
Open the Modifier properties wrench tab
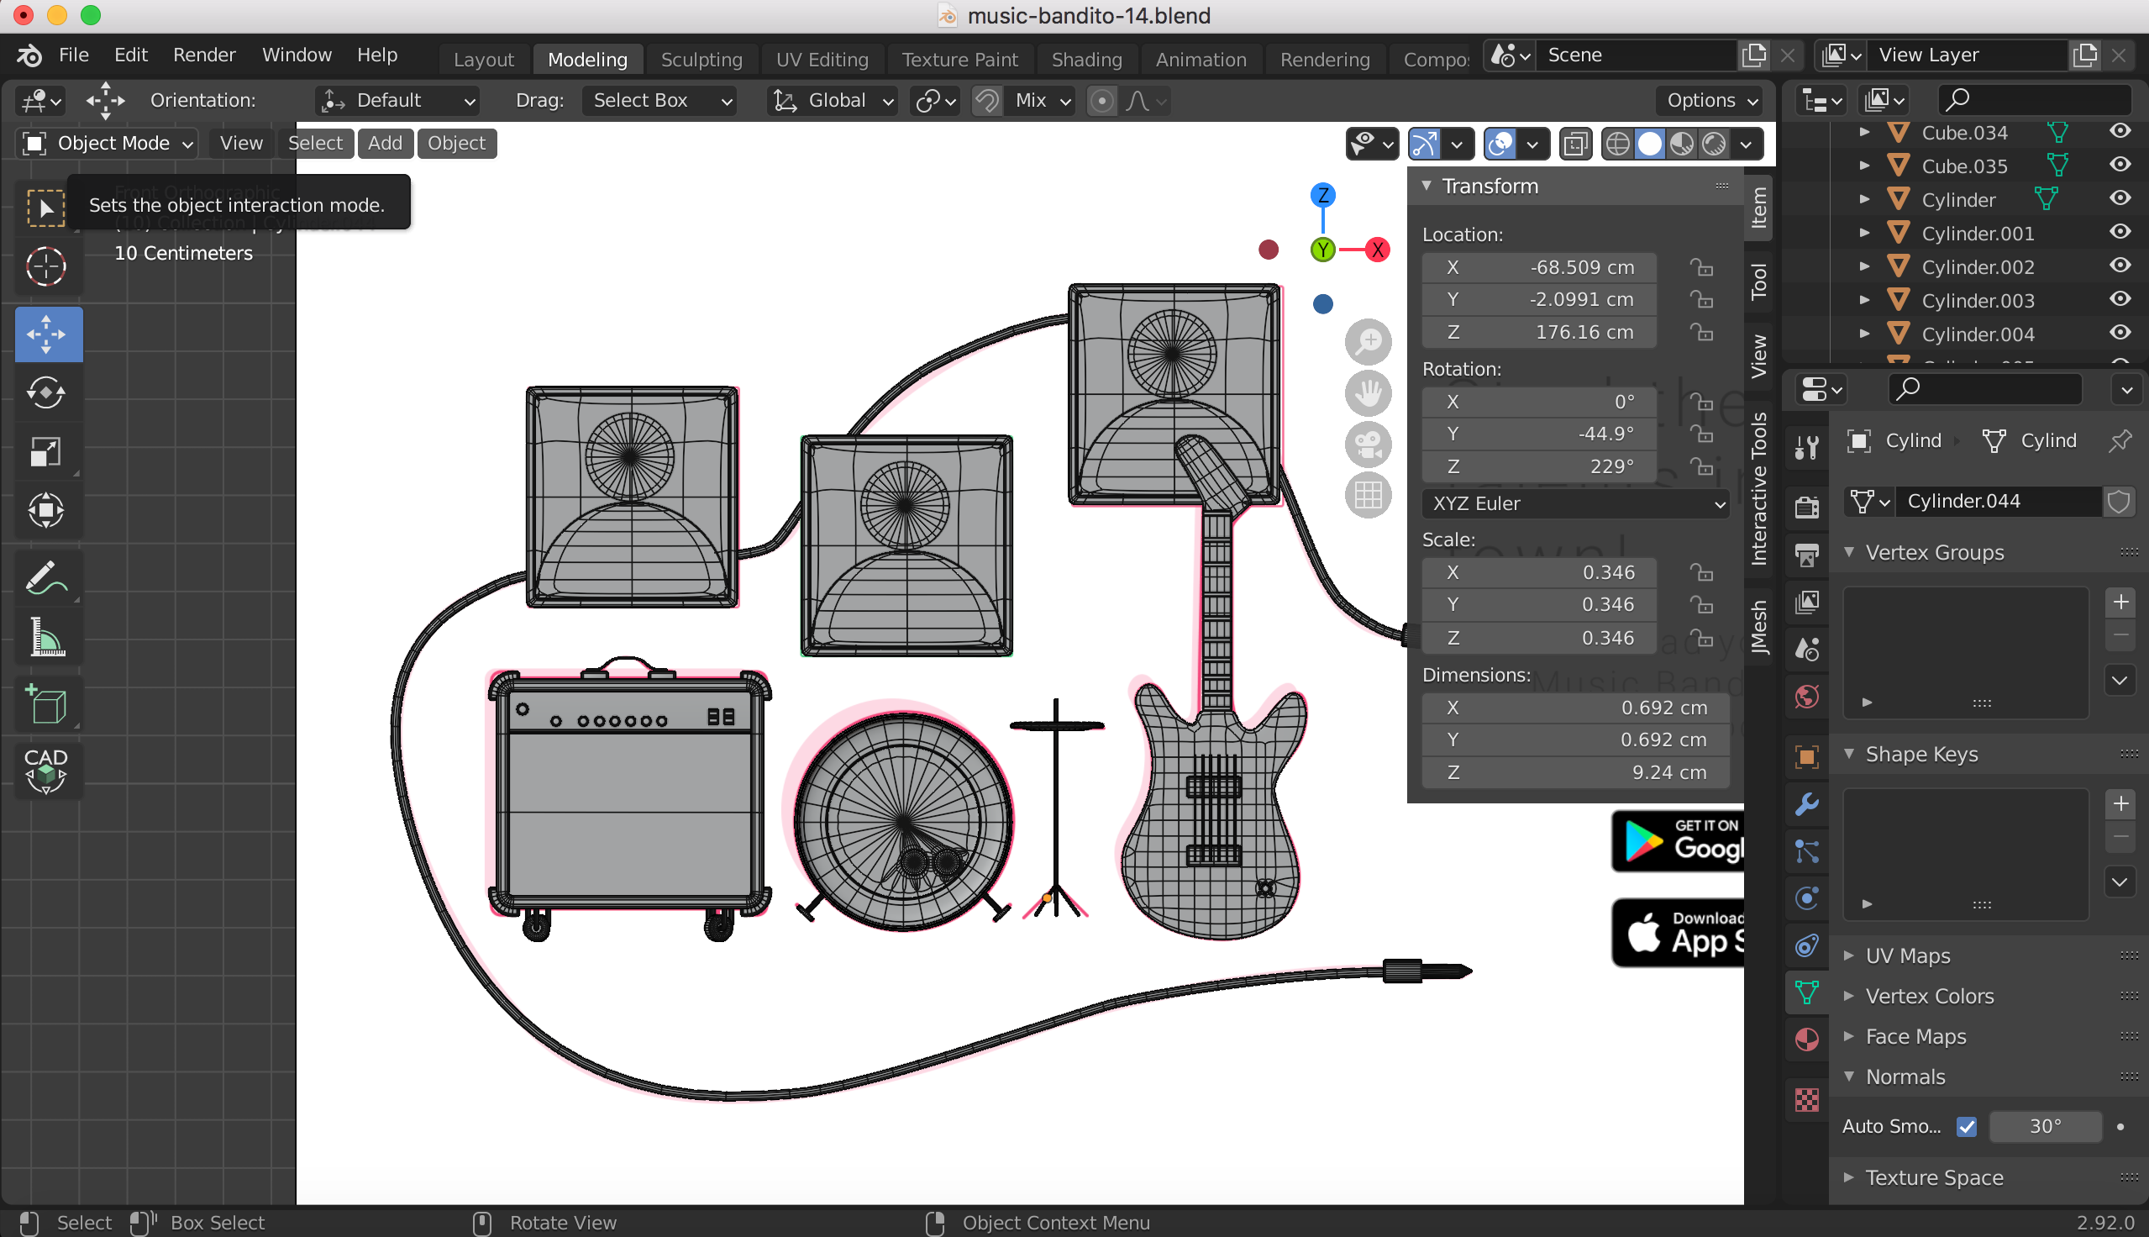point(1806,803)
